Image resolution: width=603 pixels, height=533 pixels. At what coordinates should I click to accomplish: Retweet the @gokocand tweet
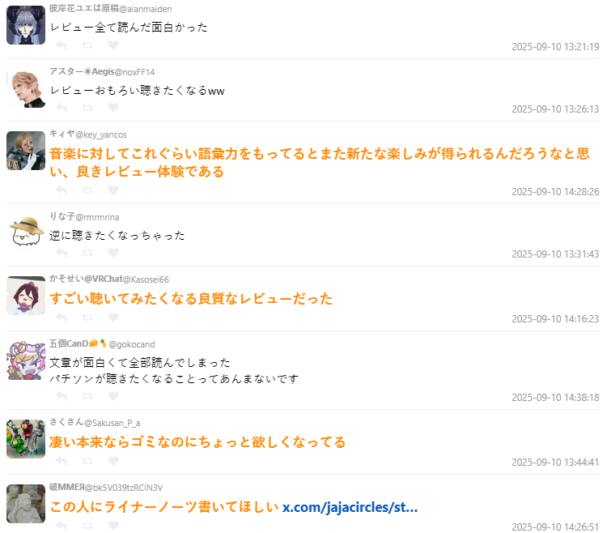pyautogui.click(x=87, y=396)
